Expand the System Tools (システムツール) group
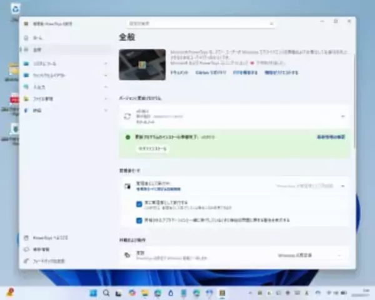Image resolution: width=375 pixels, height=300 pixels. pos(106,64)
